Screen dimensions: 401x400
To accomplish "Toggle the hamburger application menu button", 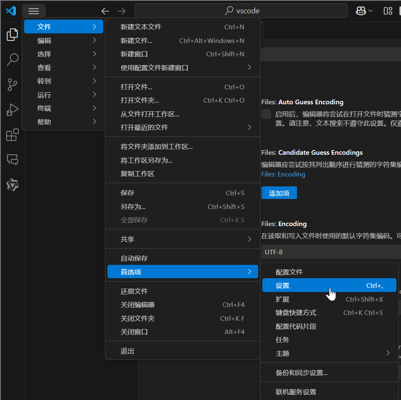I will click(x=34, y=11).
